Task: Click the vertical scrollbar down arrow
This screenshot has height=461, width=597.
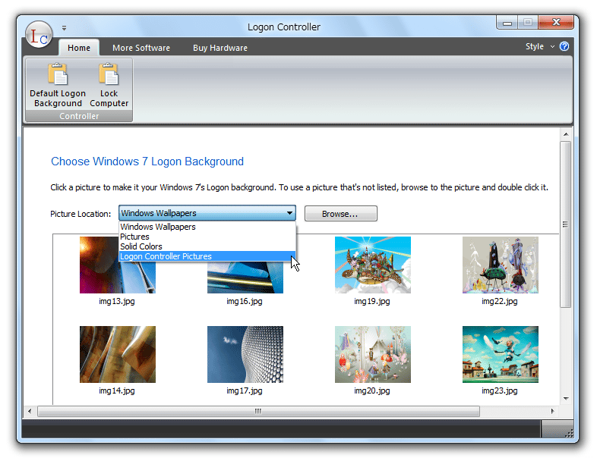Action: click(x=566, y=399)
